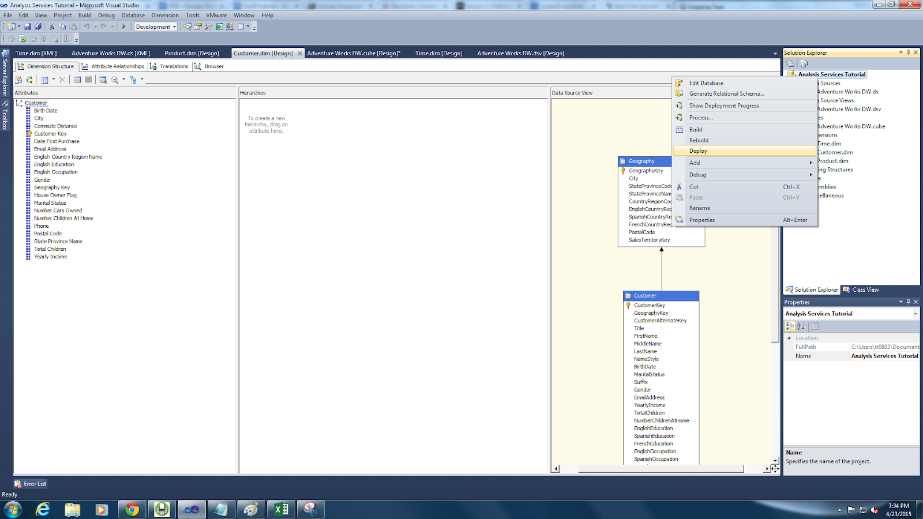Screen dimensions: 923x519
Task: Switch to Adventure Works DW.cube [Design] tab
Action: point(354,53)
